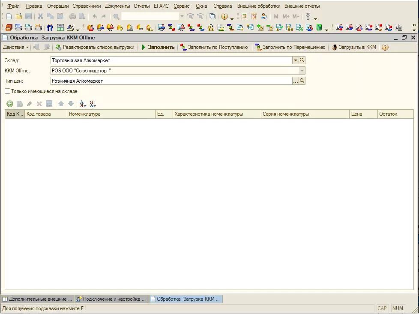Click the ellipsis selector in Тип цен field

(296, 81)
